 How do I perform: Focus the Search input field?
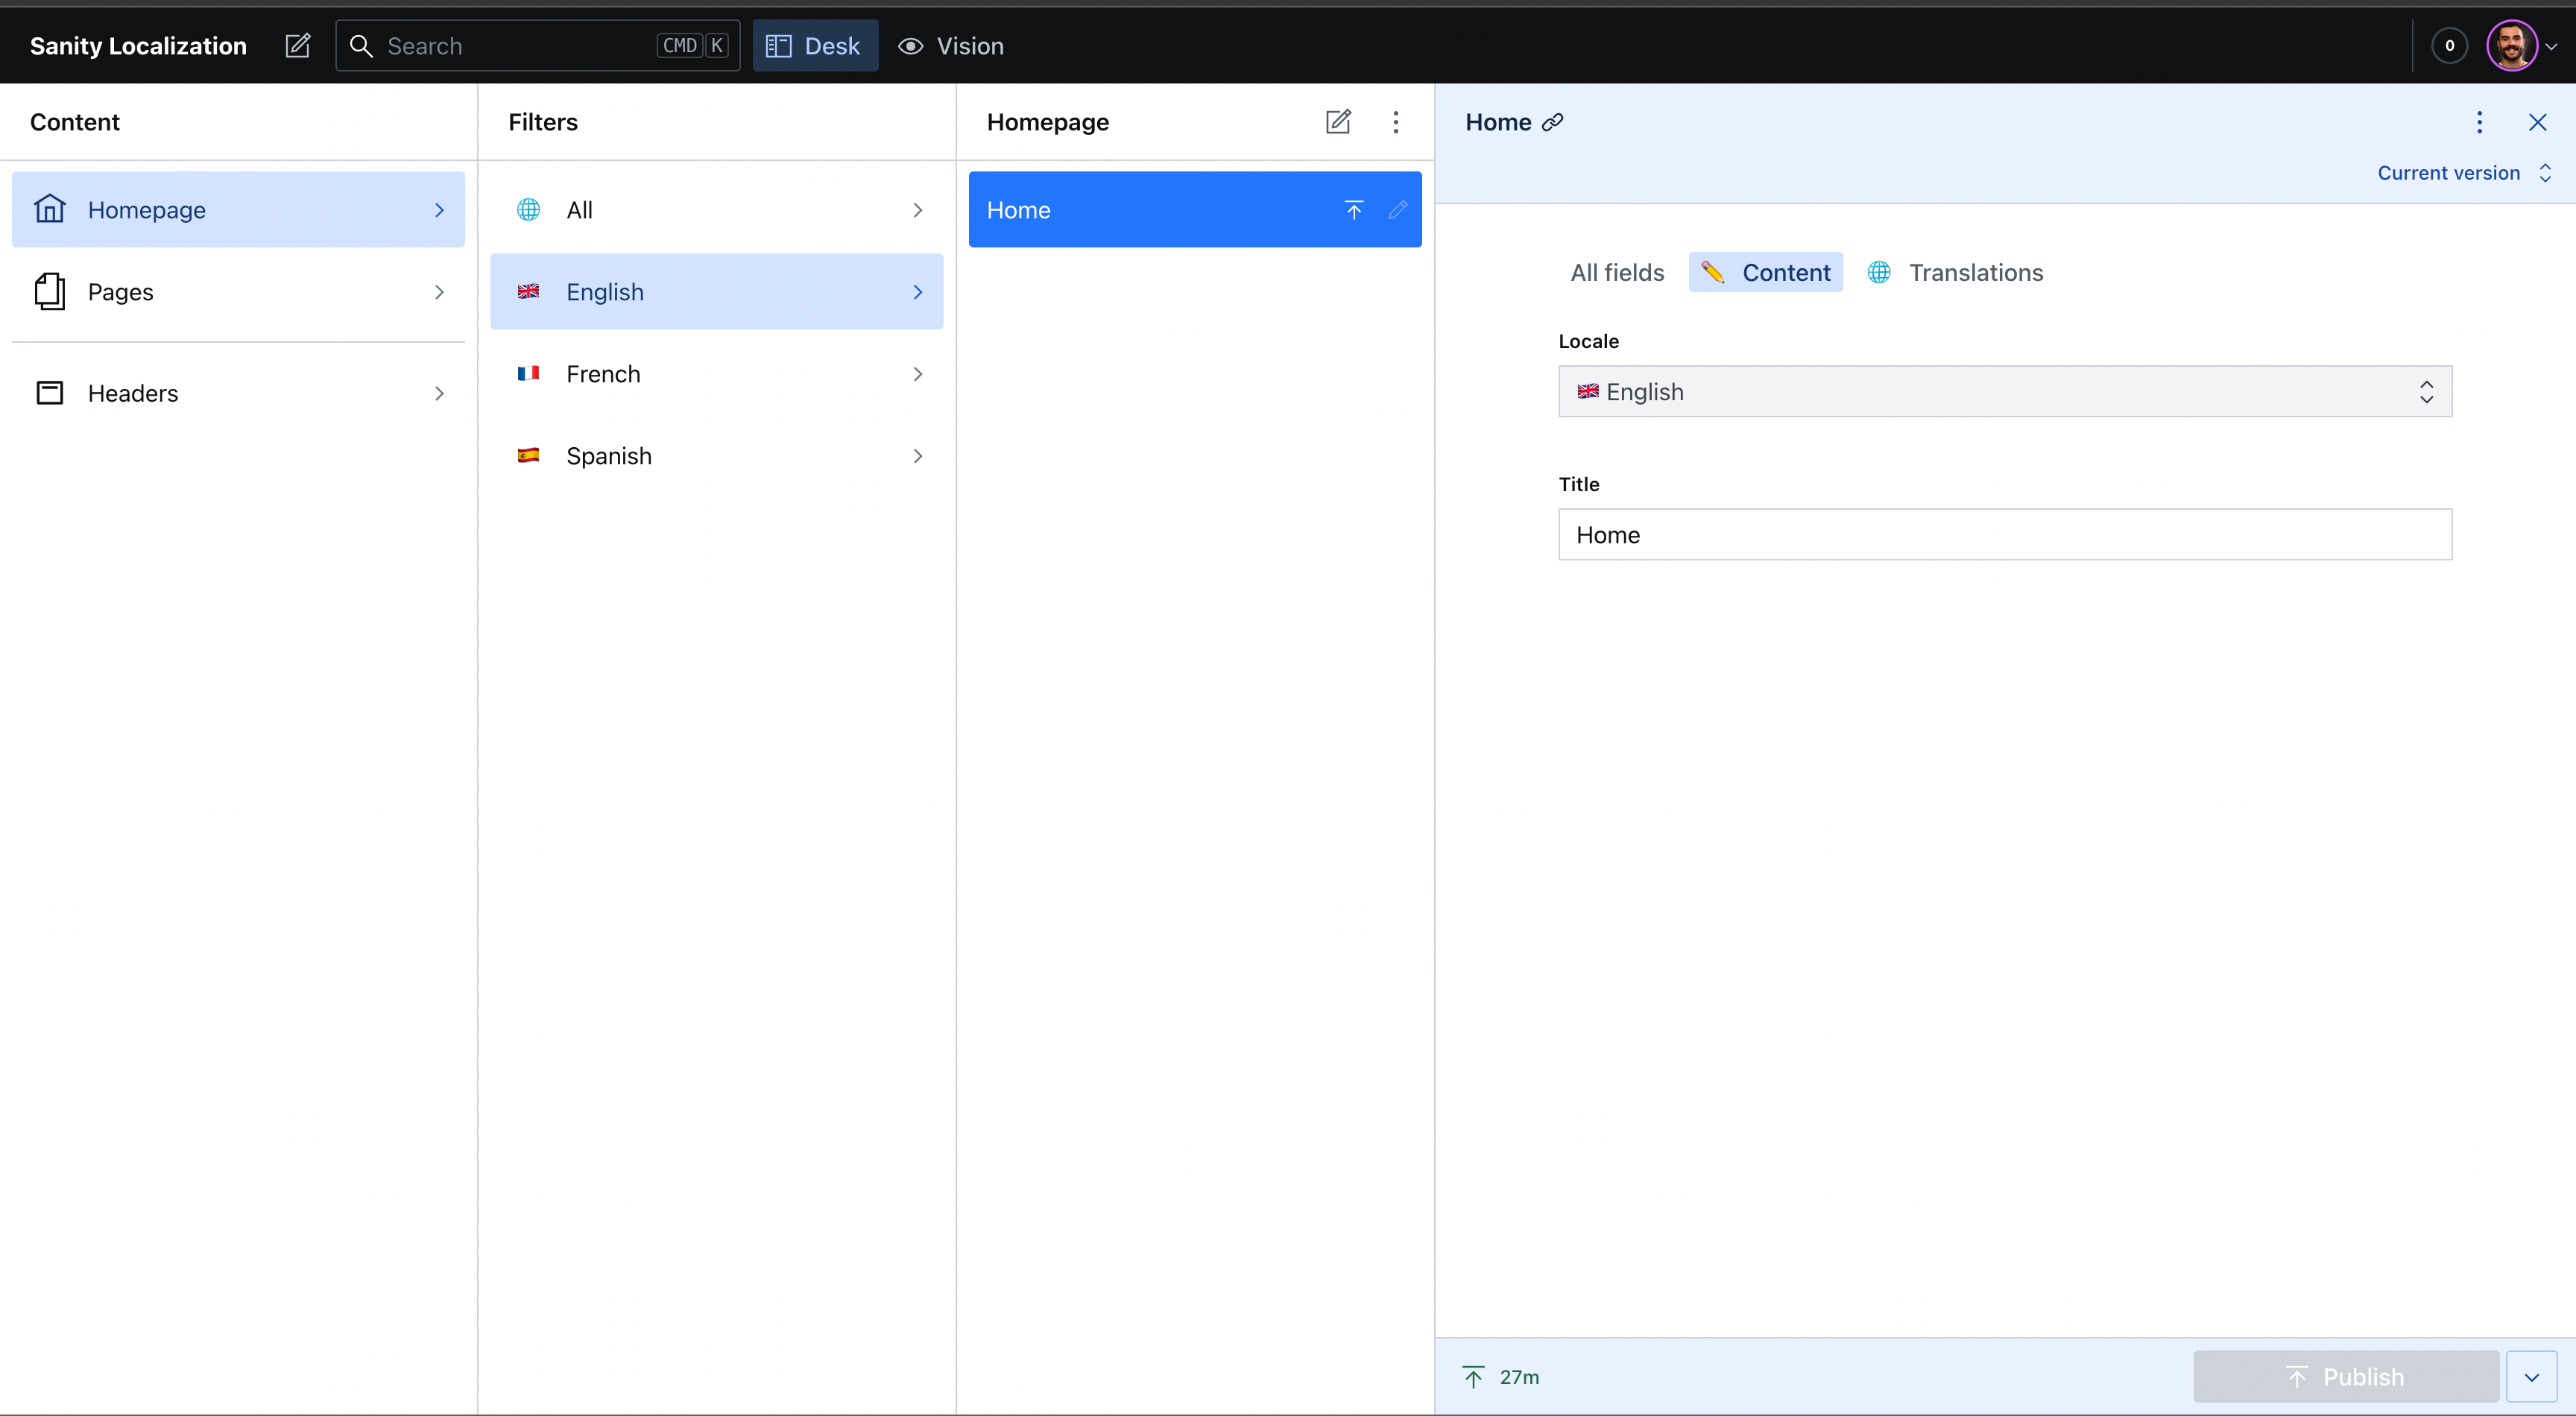[538, 46]
